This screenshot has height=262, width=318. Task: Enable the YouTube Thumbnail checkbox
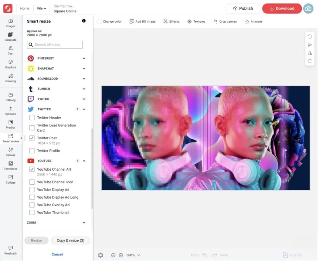click(32, 213)
